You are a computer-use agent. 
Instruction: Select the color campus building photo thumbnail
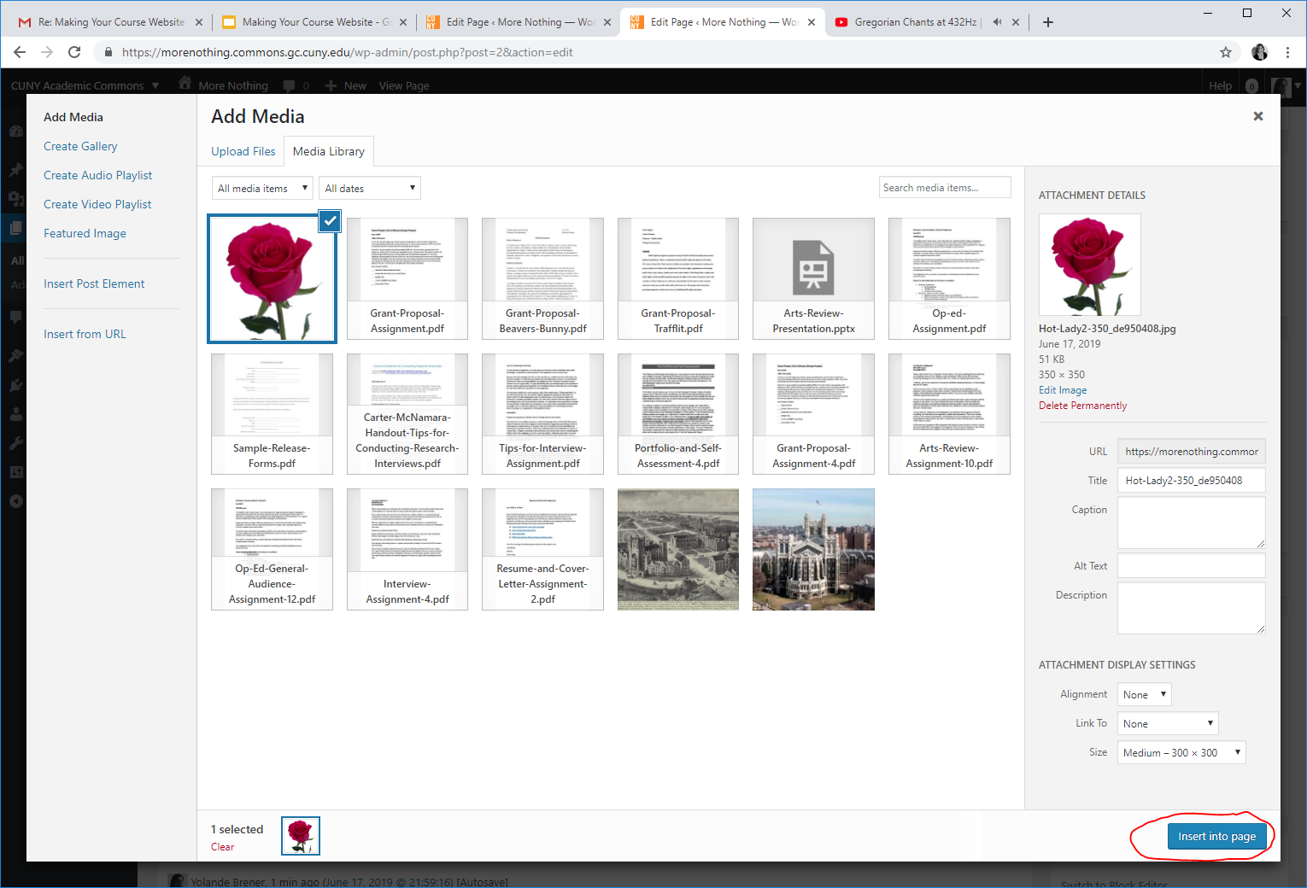tap(813, 549)
